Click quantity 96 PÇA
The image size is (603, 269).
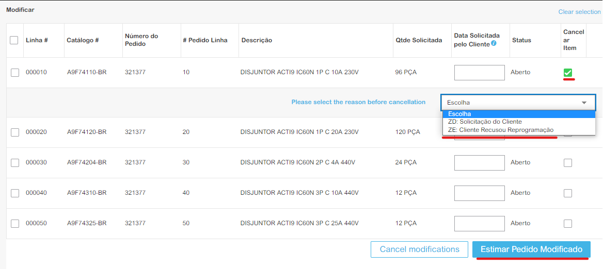click(x=406, y=72)
